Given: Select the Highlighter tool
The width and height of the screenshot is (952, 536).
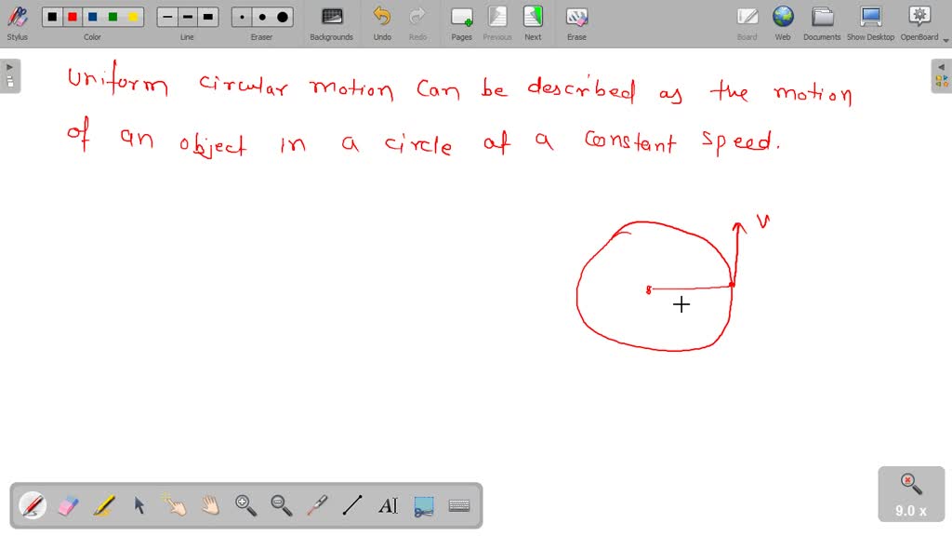Looking at the screenshot, I should pos(103,505).
